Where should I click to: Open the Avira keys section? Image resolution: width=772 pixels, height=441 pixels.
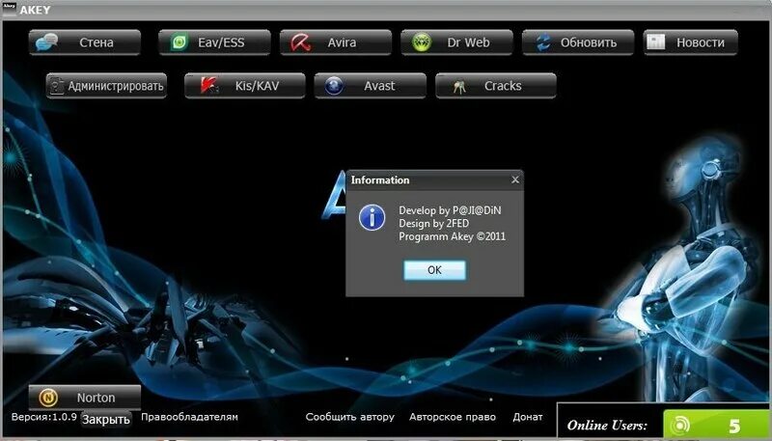click(336, 42)
